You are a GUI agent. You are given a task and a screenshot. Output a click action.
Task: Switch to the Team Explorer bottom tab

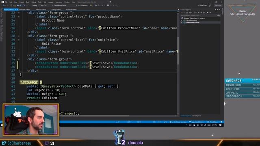(197, 116)
